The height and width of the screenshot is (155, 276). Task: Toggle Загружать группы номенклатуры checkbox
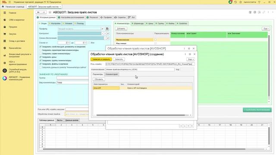pyautogui.click(x=40, y=60)
